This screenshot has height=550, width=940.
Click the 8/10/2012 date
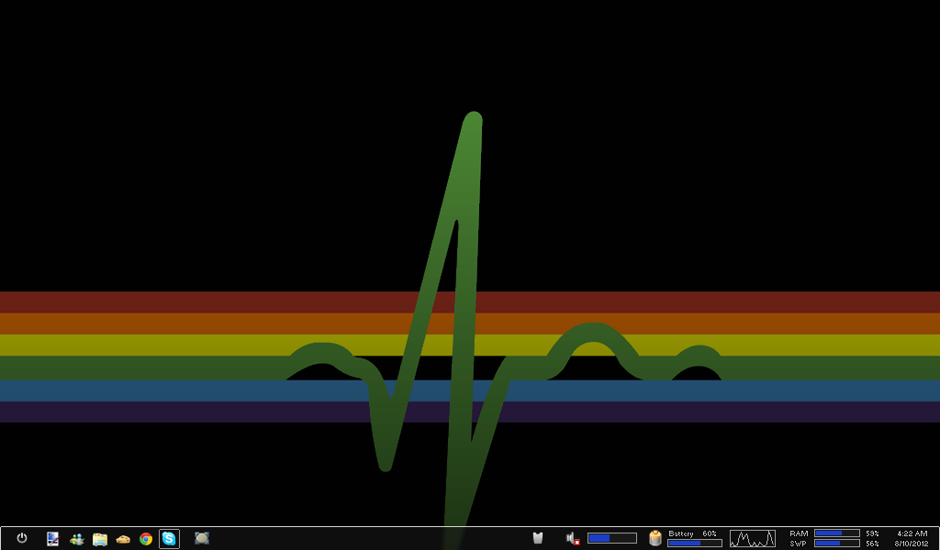click(x=912, y=544)
